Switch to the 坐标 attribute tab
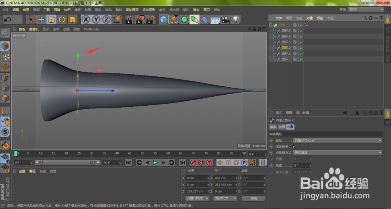 click(x=282, y=127)
